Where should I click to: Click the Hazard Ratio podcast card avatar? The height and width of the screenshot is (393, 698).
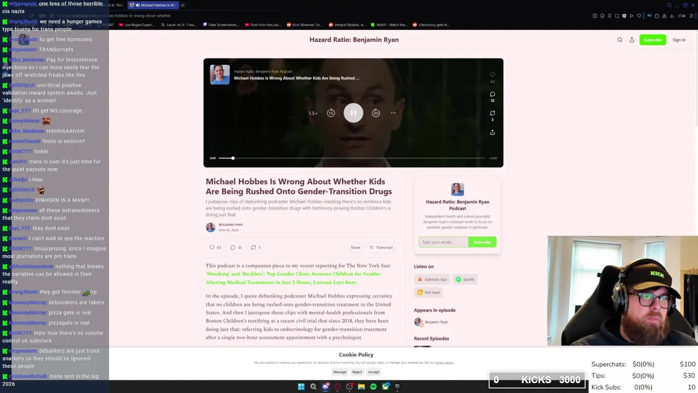tap(458, 189)
